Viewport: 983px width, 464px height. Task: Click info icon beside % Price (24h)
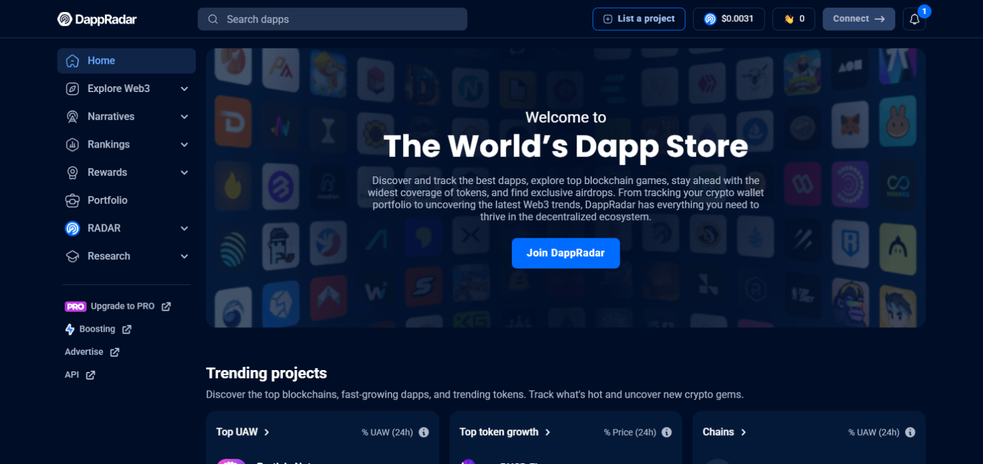pos(667,433)
